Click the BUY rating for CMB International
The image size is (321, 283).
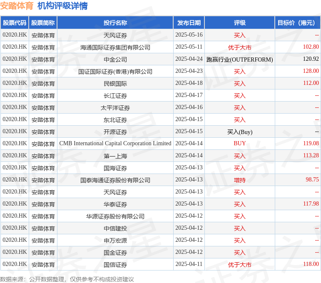click(x=240, y=143)
